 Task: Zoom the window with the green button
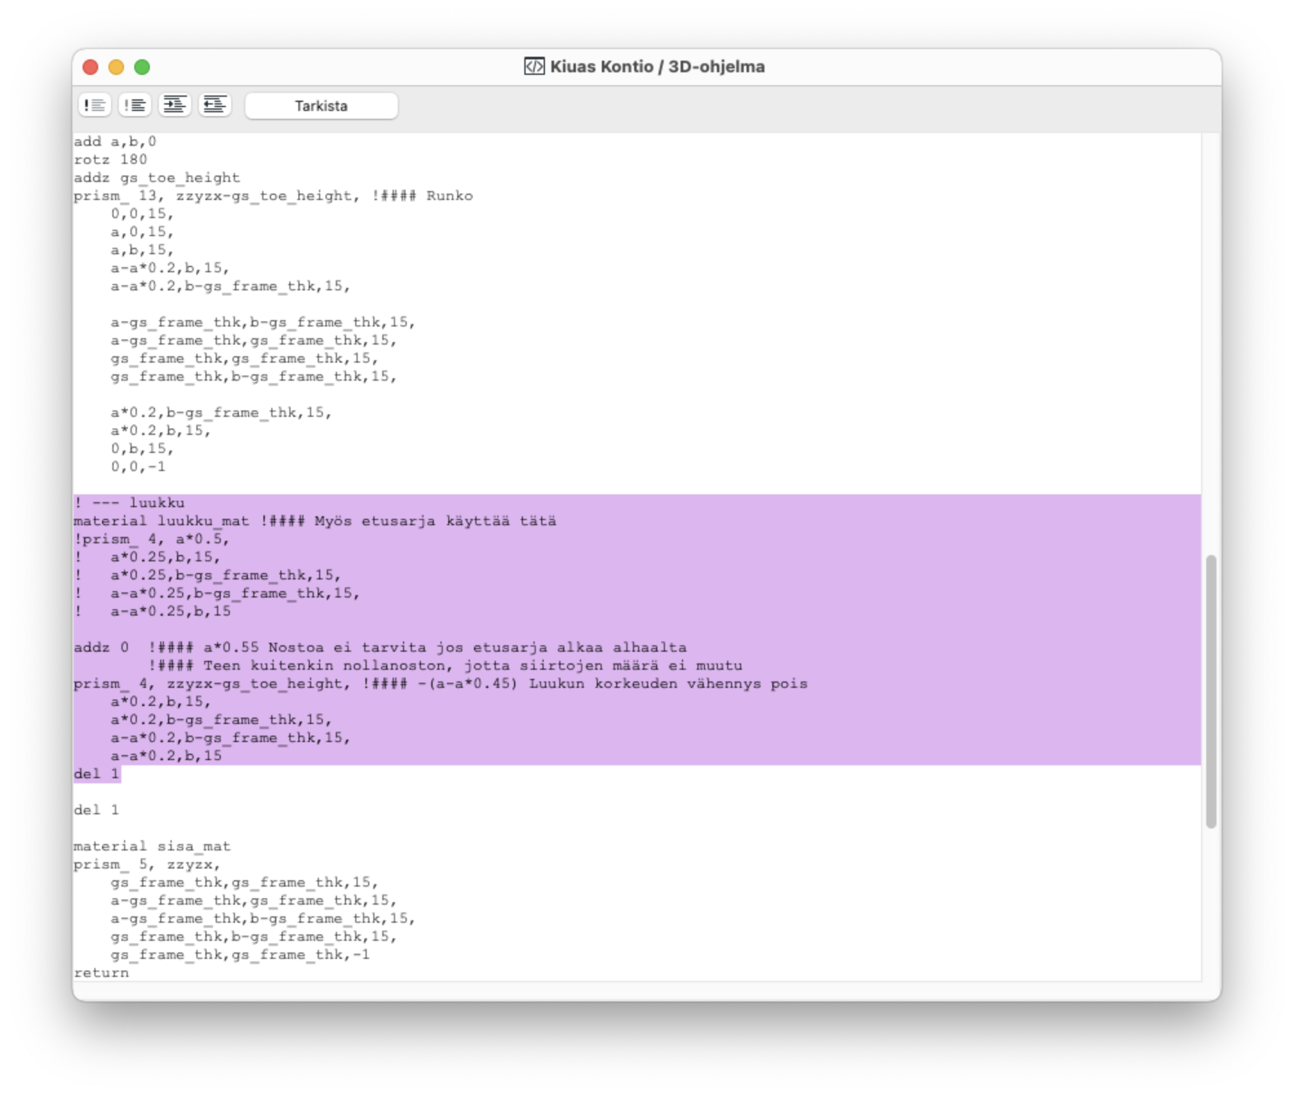pos(142,67)
